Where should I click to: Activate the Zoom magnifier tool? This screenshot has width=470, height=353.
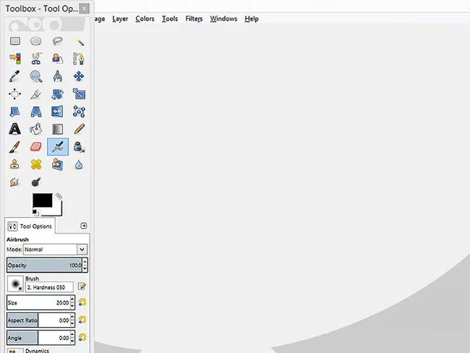[36, 76]
